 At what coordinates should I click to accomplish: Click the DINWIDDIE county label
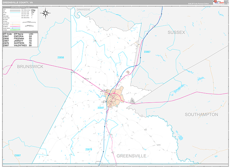pos(84,10)
